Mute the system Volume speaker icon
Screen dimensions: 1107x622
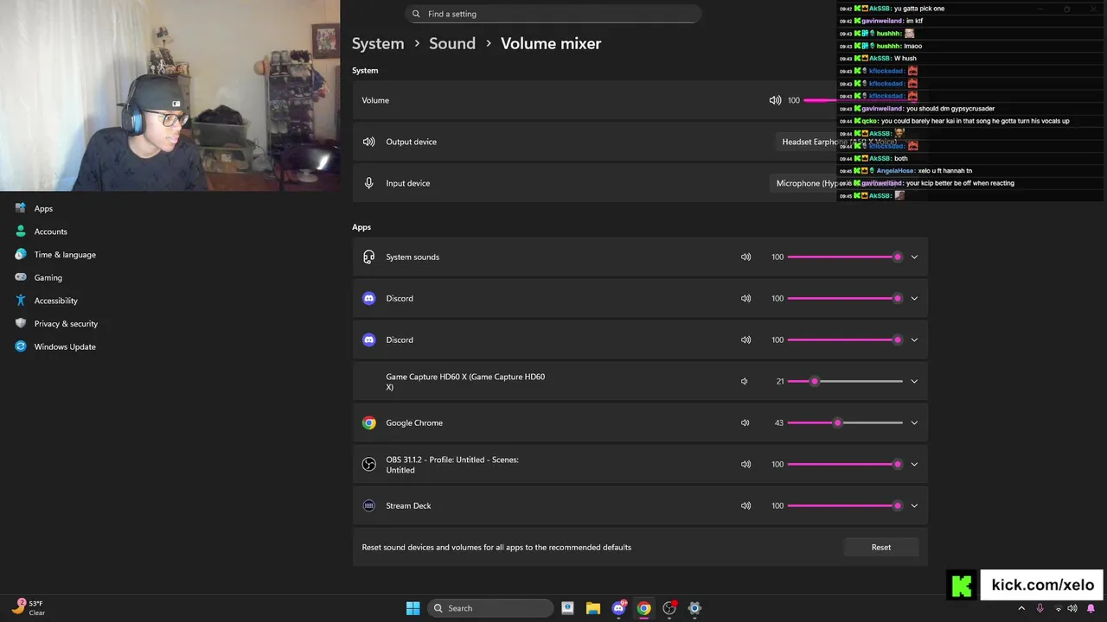point(775,100)
